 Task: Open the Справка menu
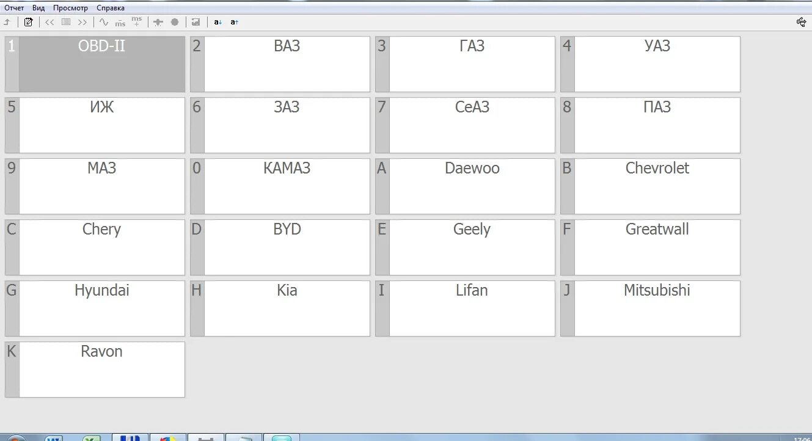point(111,8)
